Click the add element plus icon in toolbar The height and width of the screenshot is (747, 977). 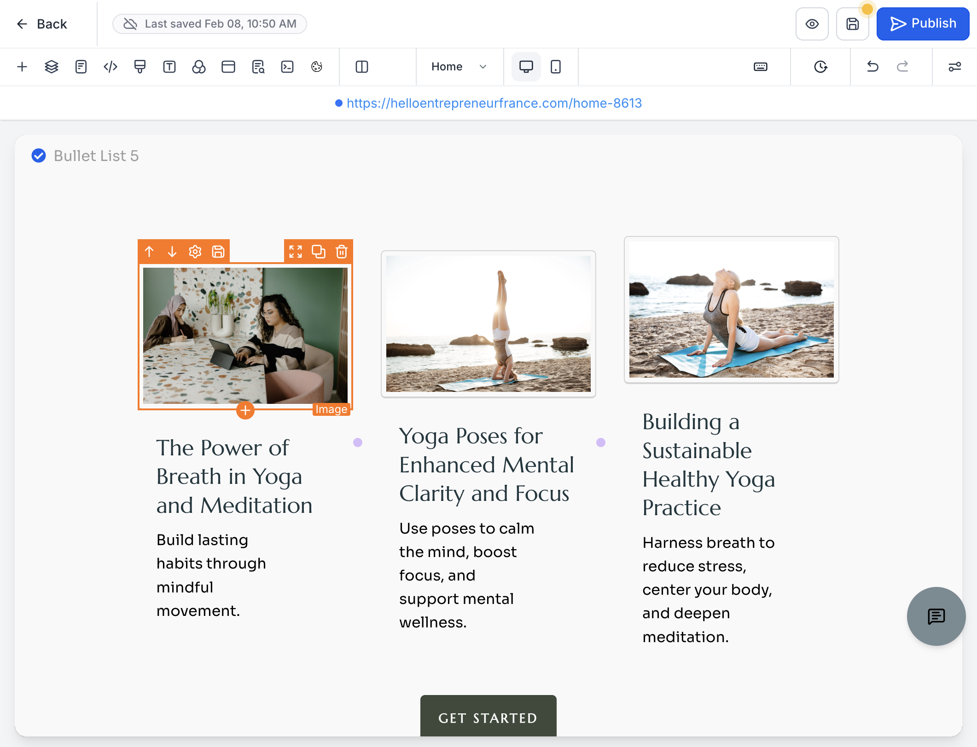[22, 67]
